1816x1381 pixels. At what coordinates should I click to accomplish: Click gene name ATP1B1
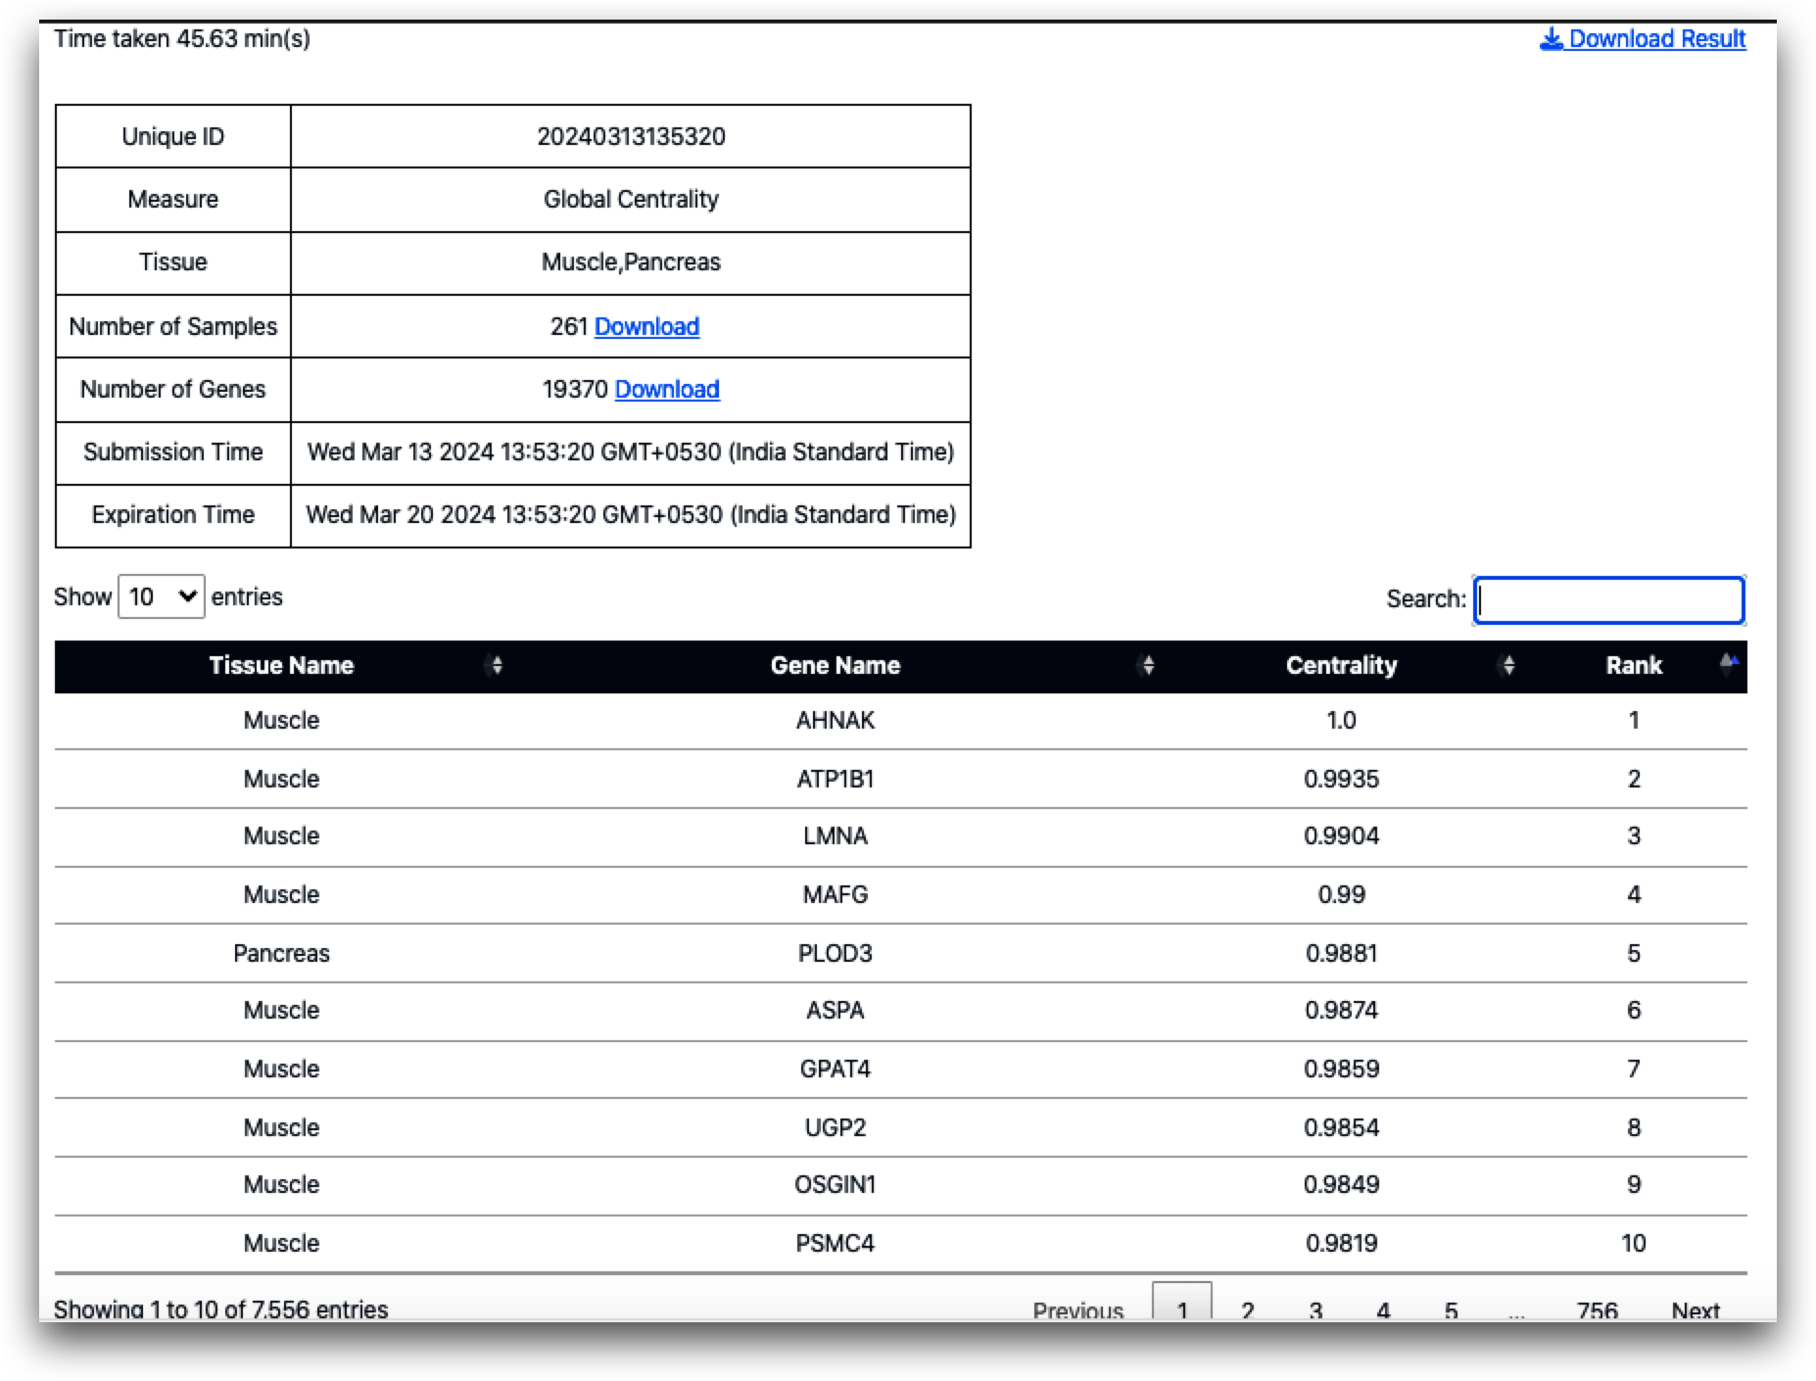(836, 780)
